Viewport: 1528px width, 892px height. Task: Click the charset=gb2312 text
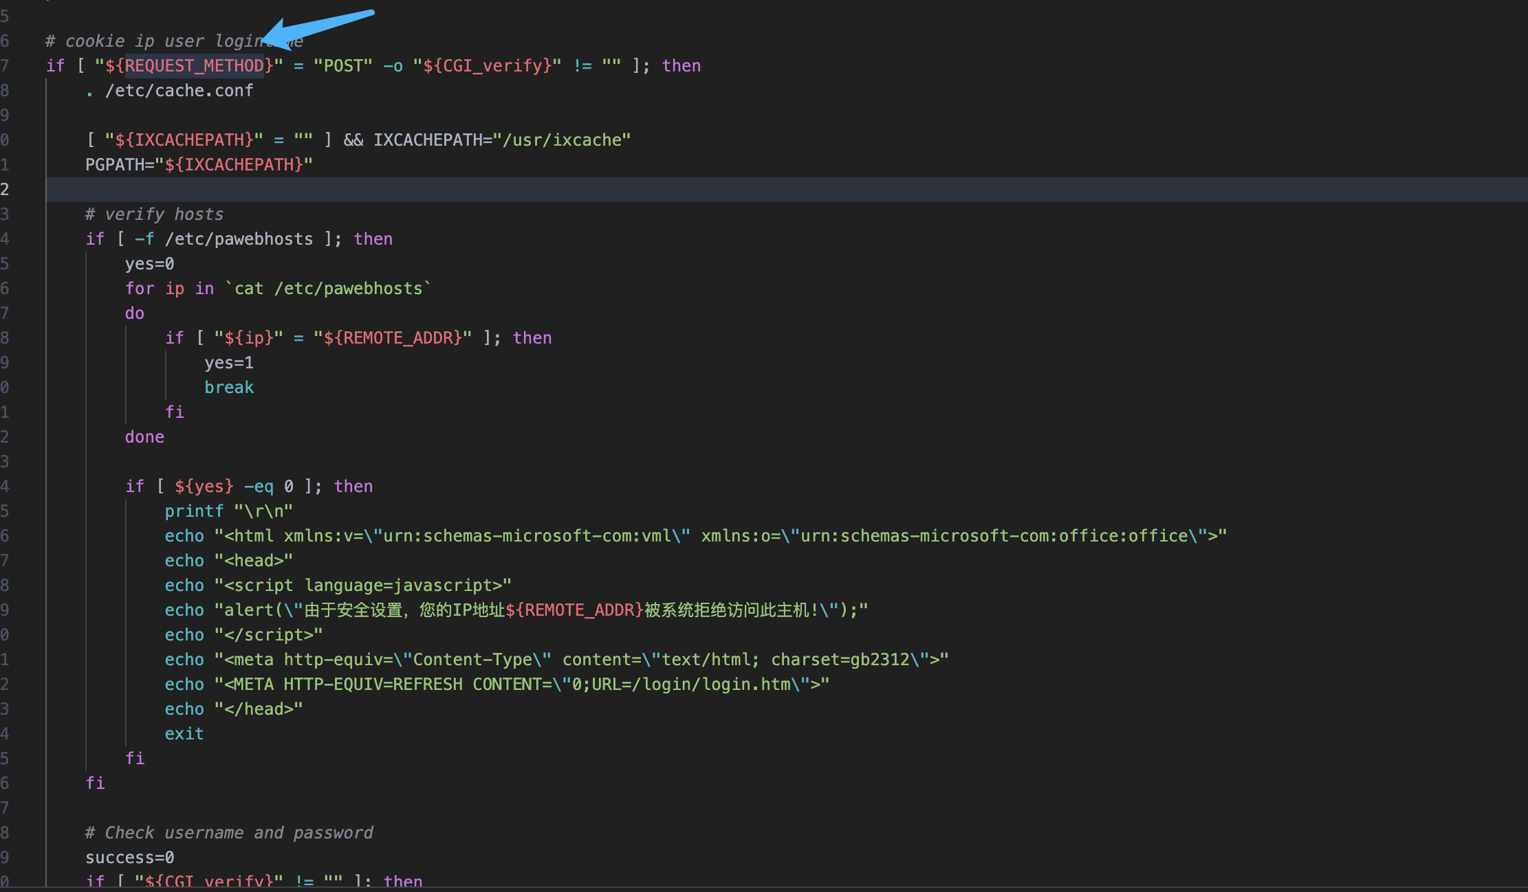point(840,660)
